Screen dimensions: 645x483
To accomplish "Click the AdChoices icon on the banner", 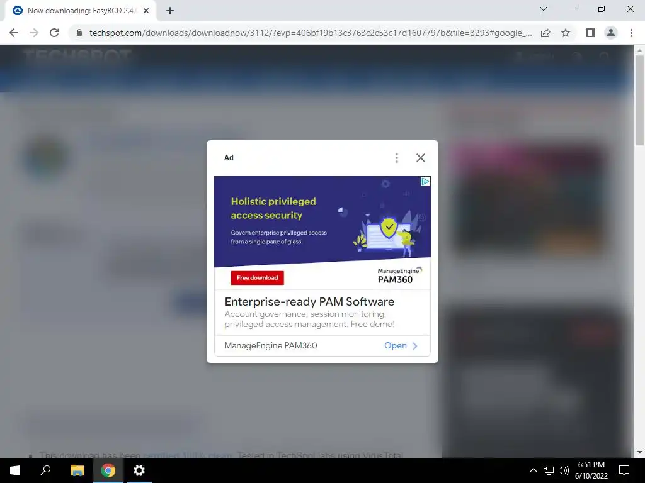I will coord(426,182).
